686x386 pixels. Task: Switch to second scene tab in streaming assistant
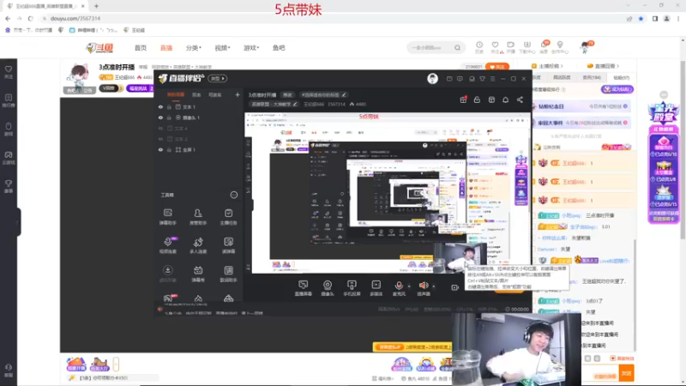(196, 94)
